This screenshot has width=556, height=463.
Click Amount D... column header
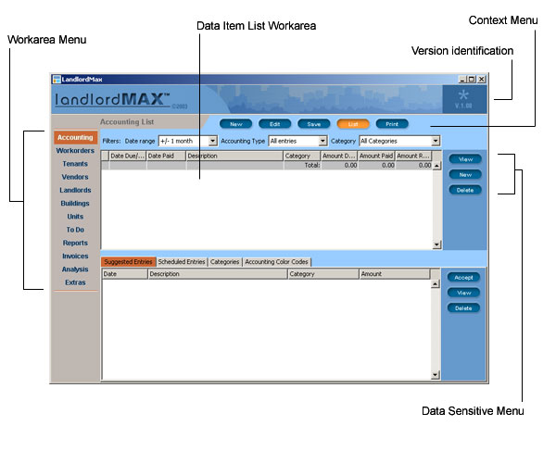point(339,156)
